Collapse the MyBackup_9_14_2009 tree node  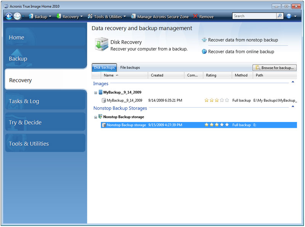(x=96, y=92)
